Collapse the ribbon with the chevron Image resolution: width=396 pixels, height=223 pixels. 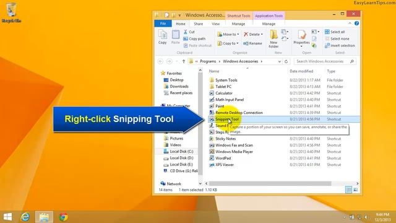click(350, 24)
